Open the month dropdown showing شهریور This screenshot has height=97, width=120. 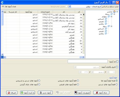click(x=92, y=72)
